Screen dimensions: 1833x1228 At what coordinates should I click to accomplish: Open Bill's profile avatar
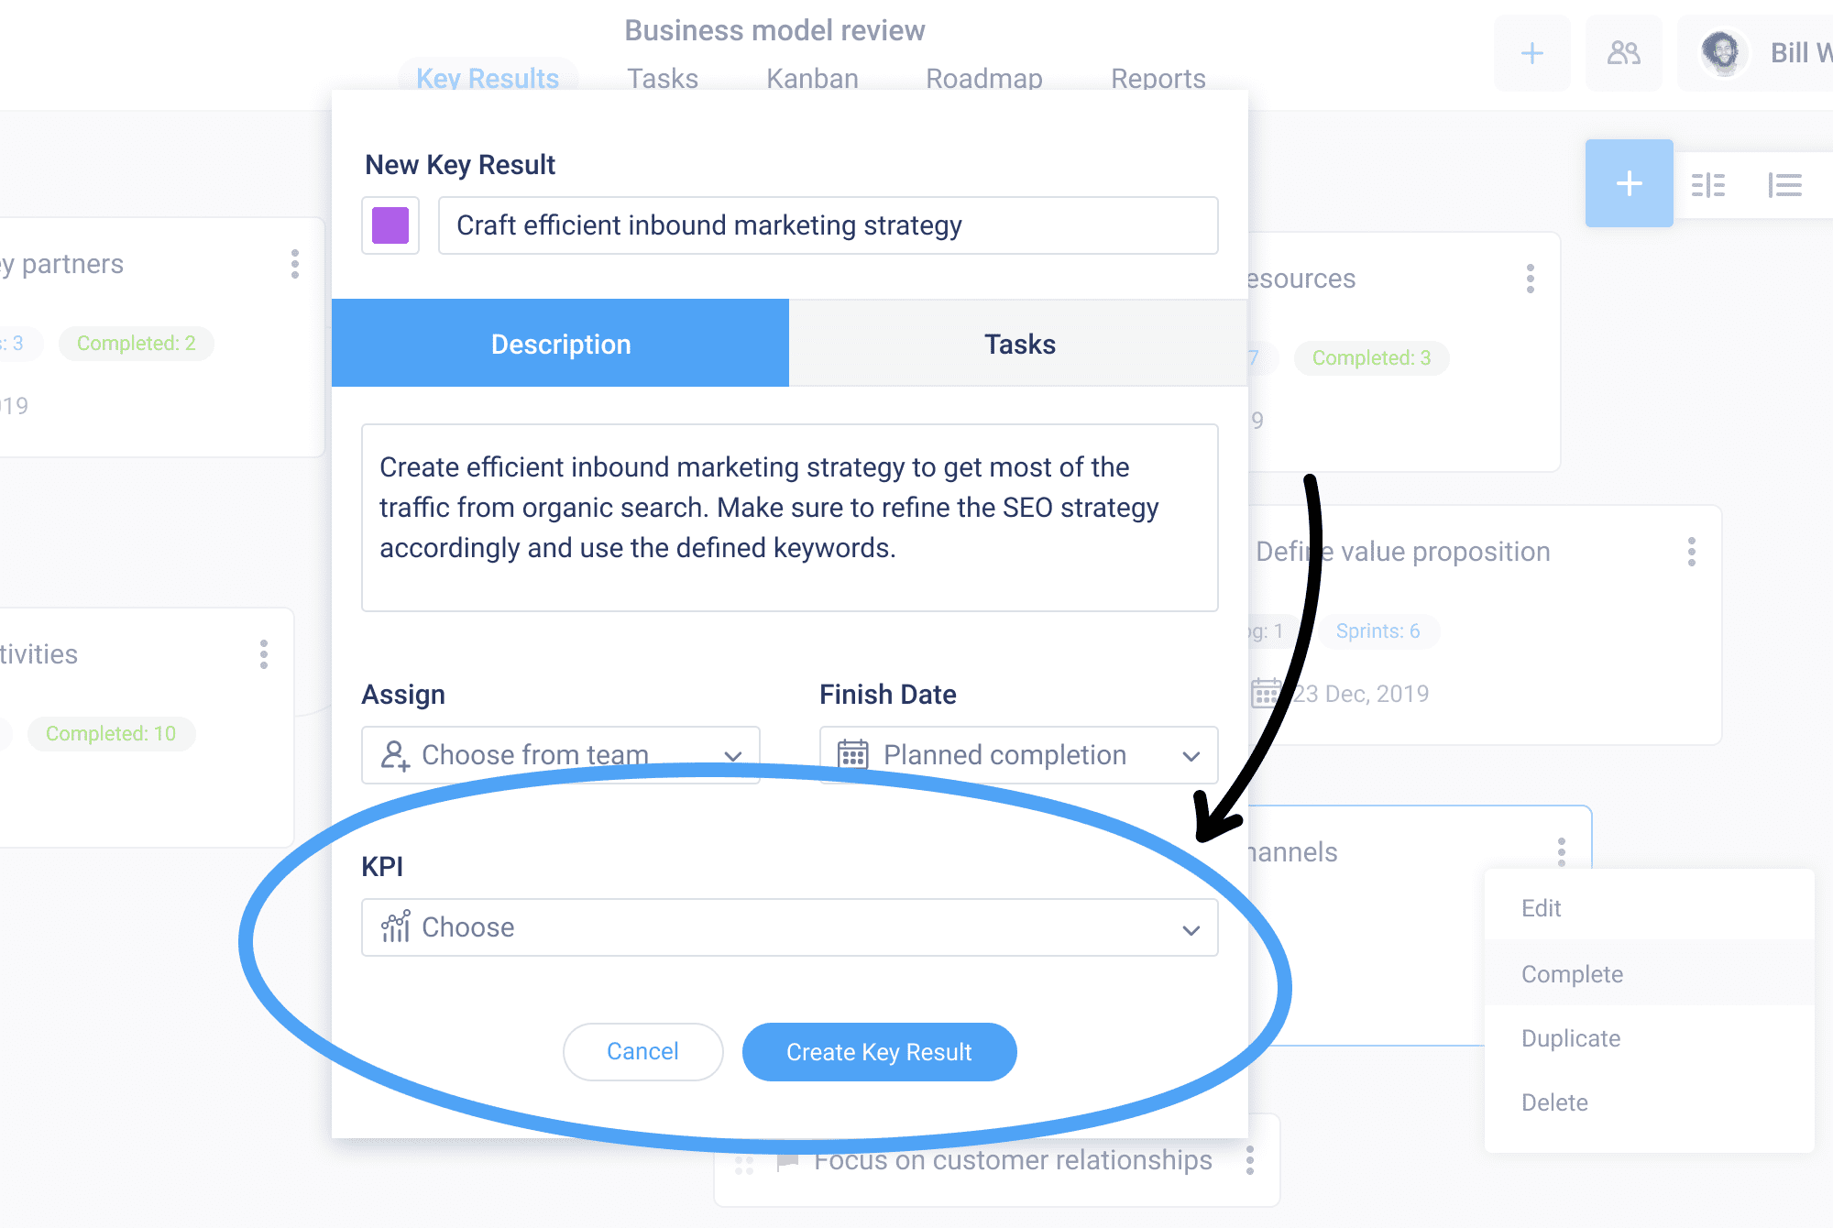[x=1721, y=53]
